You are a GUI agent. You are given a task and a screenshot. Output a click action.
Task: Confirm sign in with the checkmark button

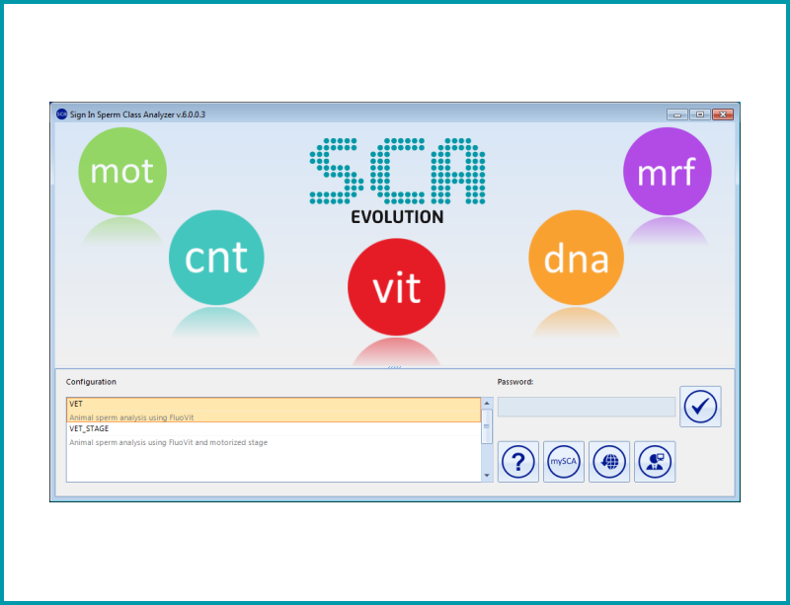pos(700,407)
